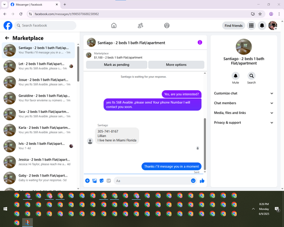
Task: Click the "Yes, are you interested?" bubble
Action: [181, 94]
